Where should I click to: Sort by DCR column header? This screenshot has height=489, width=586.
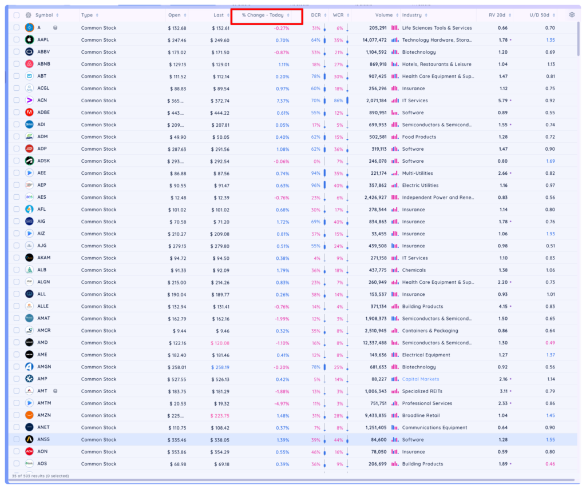click(x=319, y=15)
